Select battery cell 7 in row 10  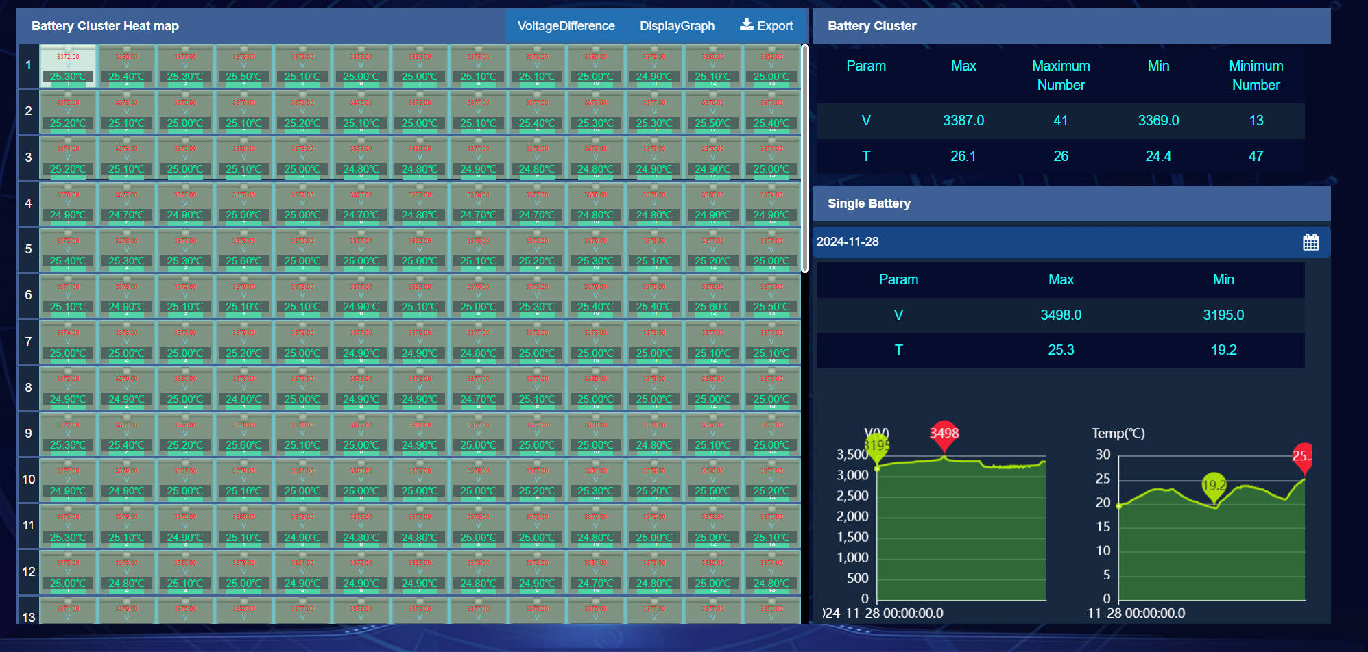click(x=420, y=479)
